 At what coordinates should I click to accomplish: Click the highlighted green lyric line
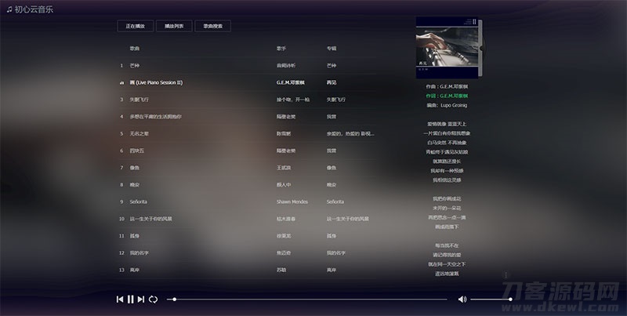449,95
